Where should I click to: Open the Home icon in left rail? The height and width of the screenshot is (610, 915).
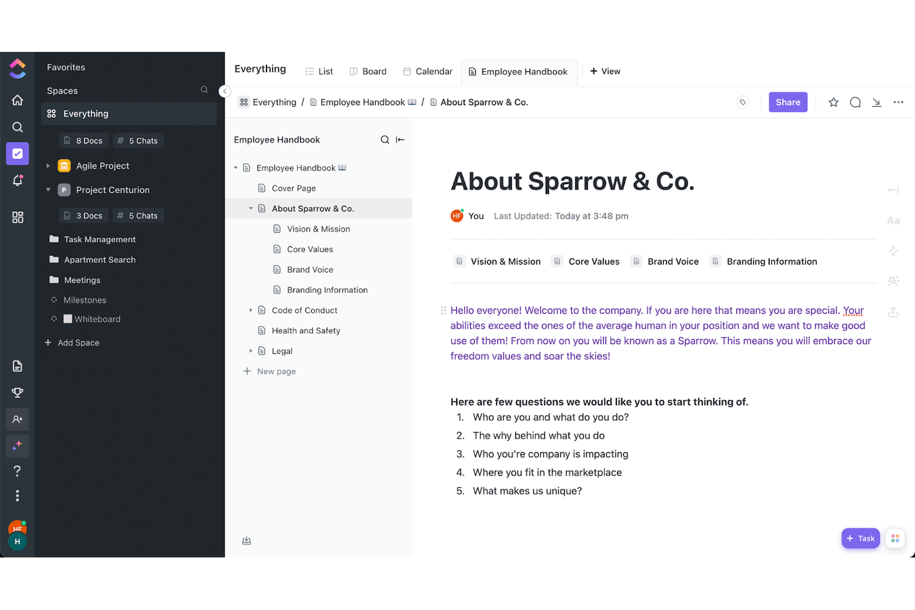coord(17,100)
